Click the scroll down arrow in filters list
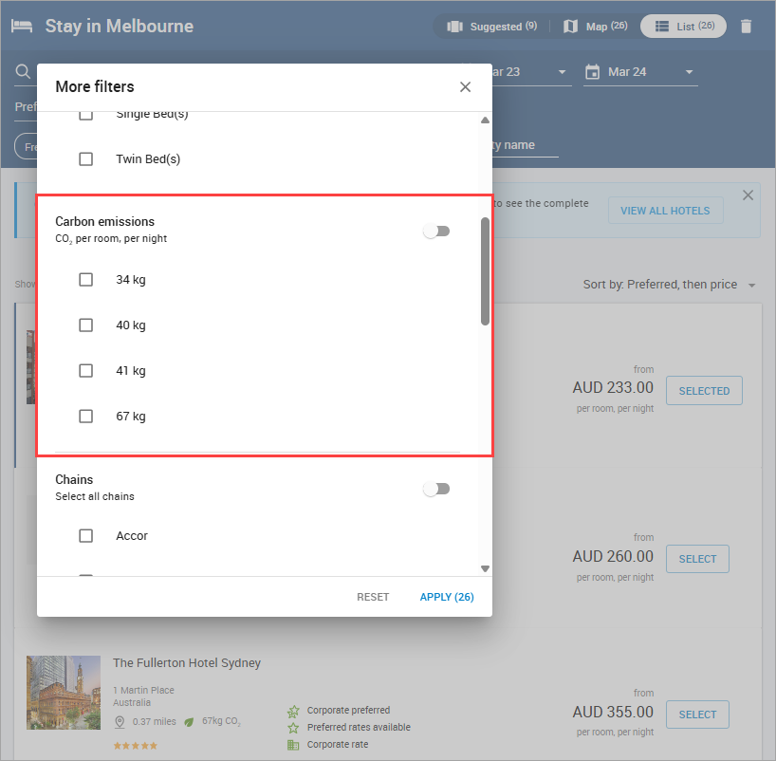This screenshot has width=776, height=761. (x=485, y=568)
